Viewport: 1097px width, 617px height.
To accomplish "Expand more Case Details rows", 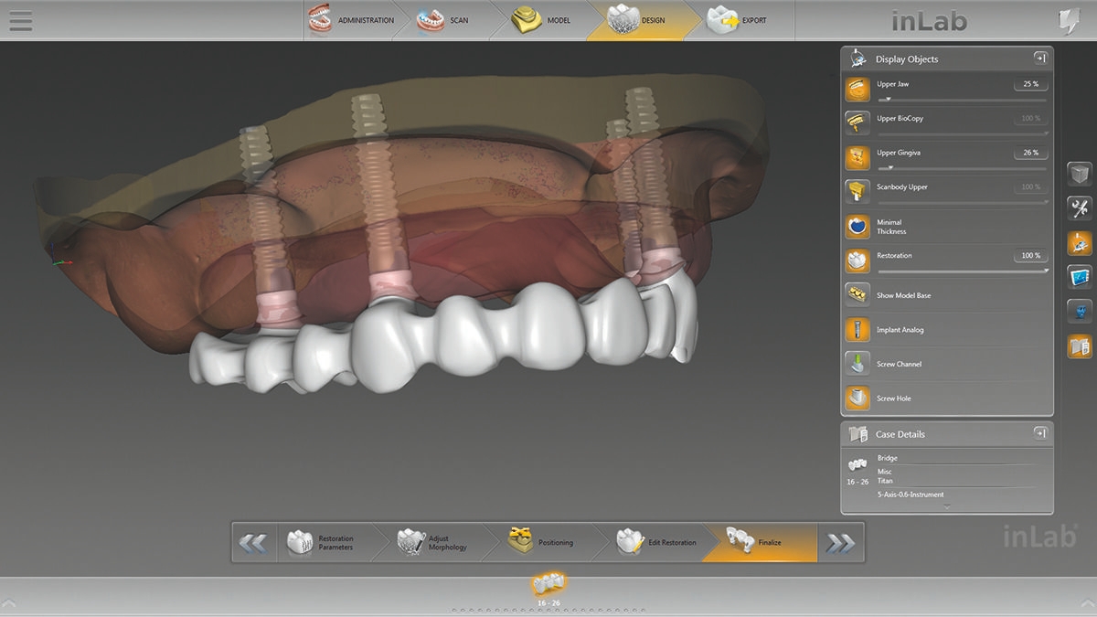I will tap(947, 506).
